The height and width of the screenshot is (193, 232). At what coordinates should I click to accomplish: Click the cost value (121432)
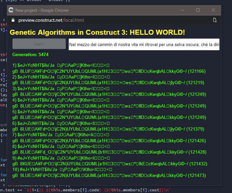[199, 164]
